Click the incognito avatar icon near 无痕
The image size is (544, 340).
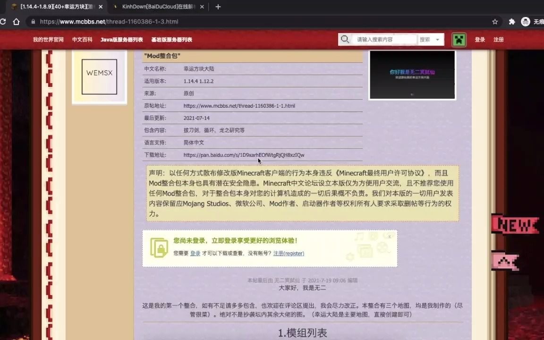click(526, 21)
